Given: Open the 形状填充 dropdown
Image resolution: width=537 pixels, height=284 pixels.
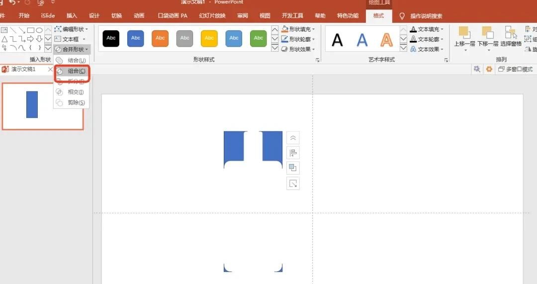Looking at the screenshot, I should [298, 29].
